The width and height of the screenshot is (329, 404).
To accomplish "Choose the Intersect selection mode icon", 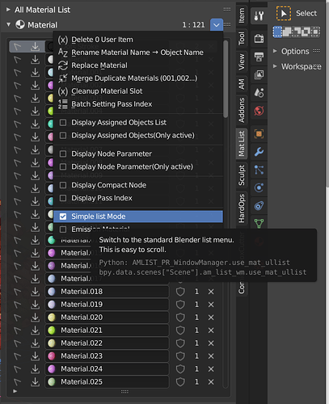I will pyautogui.click(x=315, y=32).
